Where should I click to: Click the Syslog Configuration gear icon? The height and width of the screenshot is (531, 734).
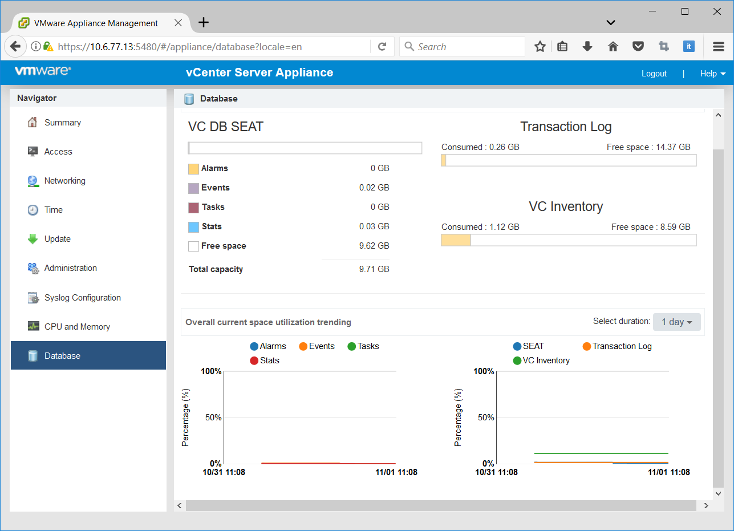(x=33, y=298)
